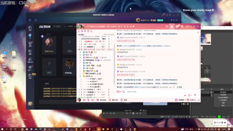Open the gift activity section marked NEW
The image size is (233, 131).
[30, 76]
